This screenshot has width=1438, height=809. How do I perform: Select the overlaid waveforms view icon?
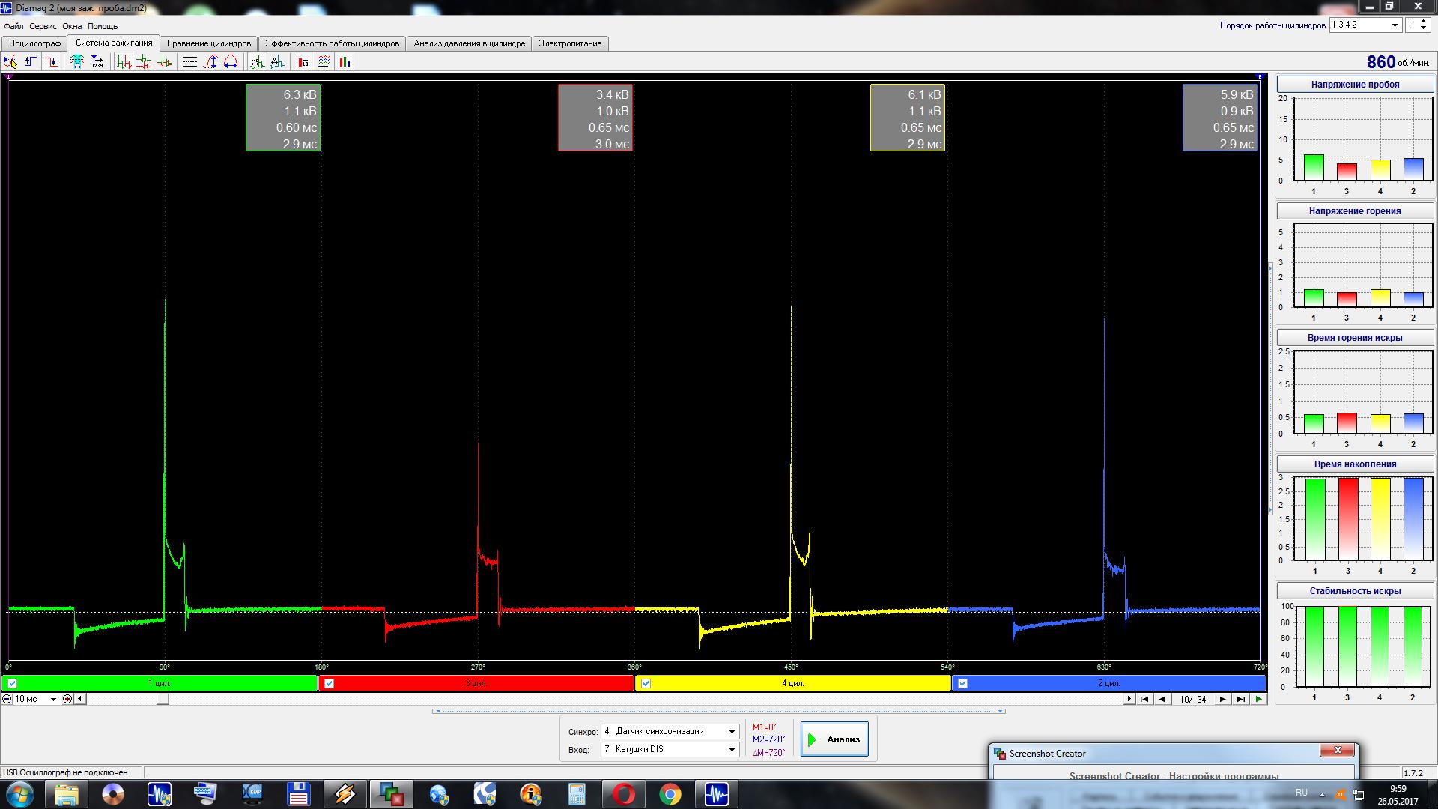[x=163, y=62]
